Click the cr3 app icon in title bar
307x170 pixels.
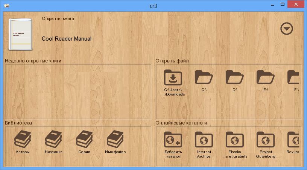6,6
